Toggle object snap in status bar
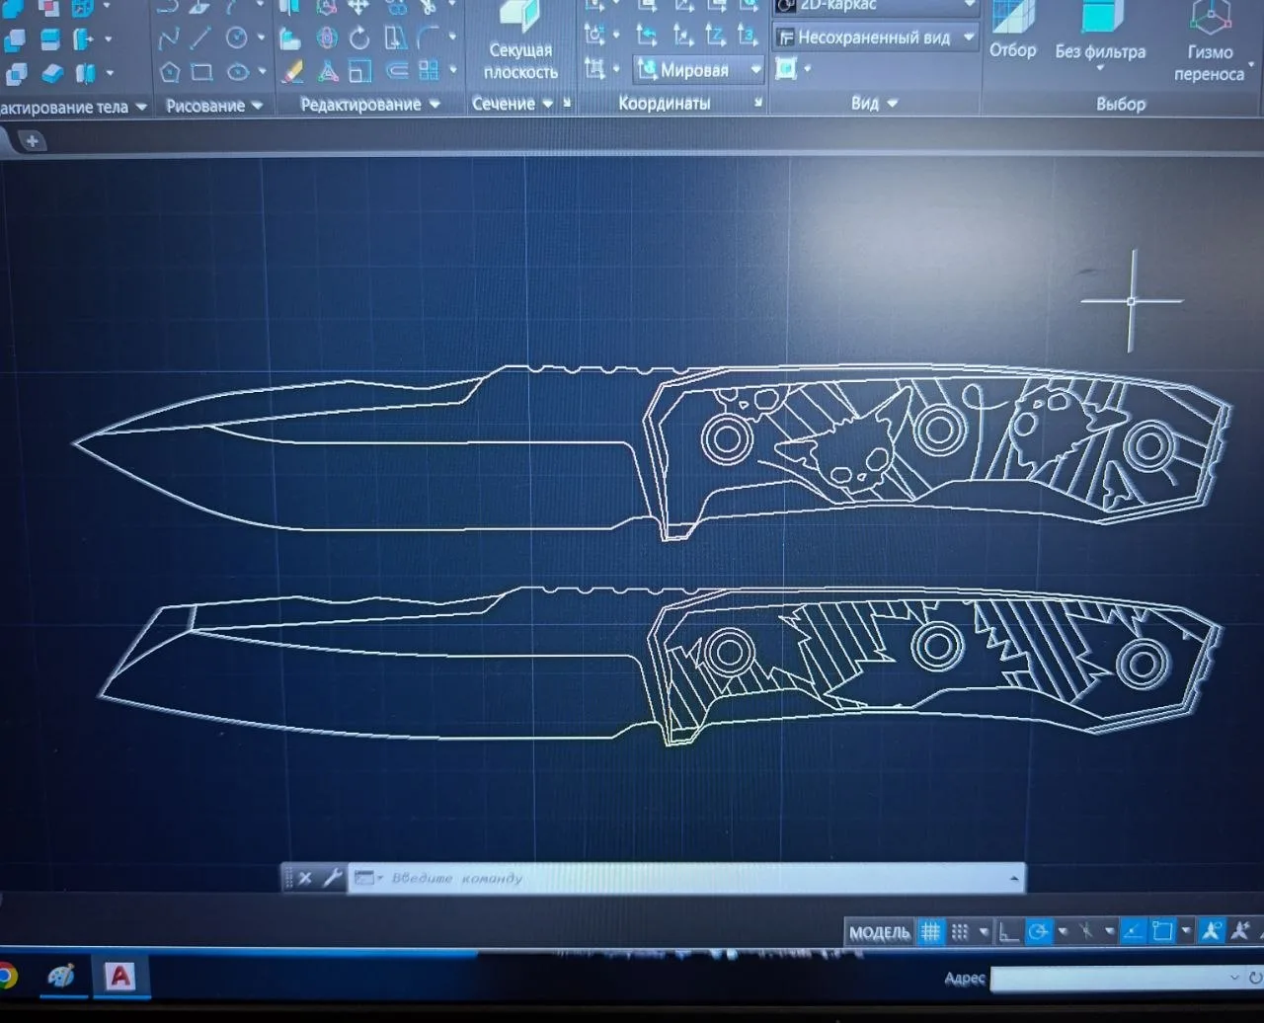This screenshot has width=1264, height=1023. pos(1162,931)
